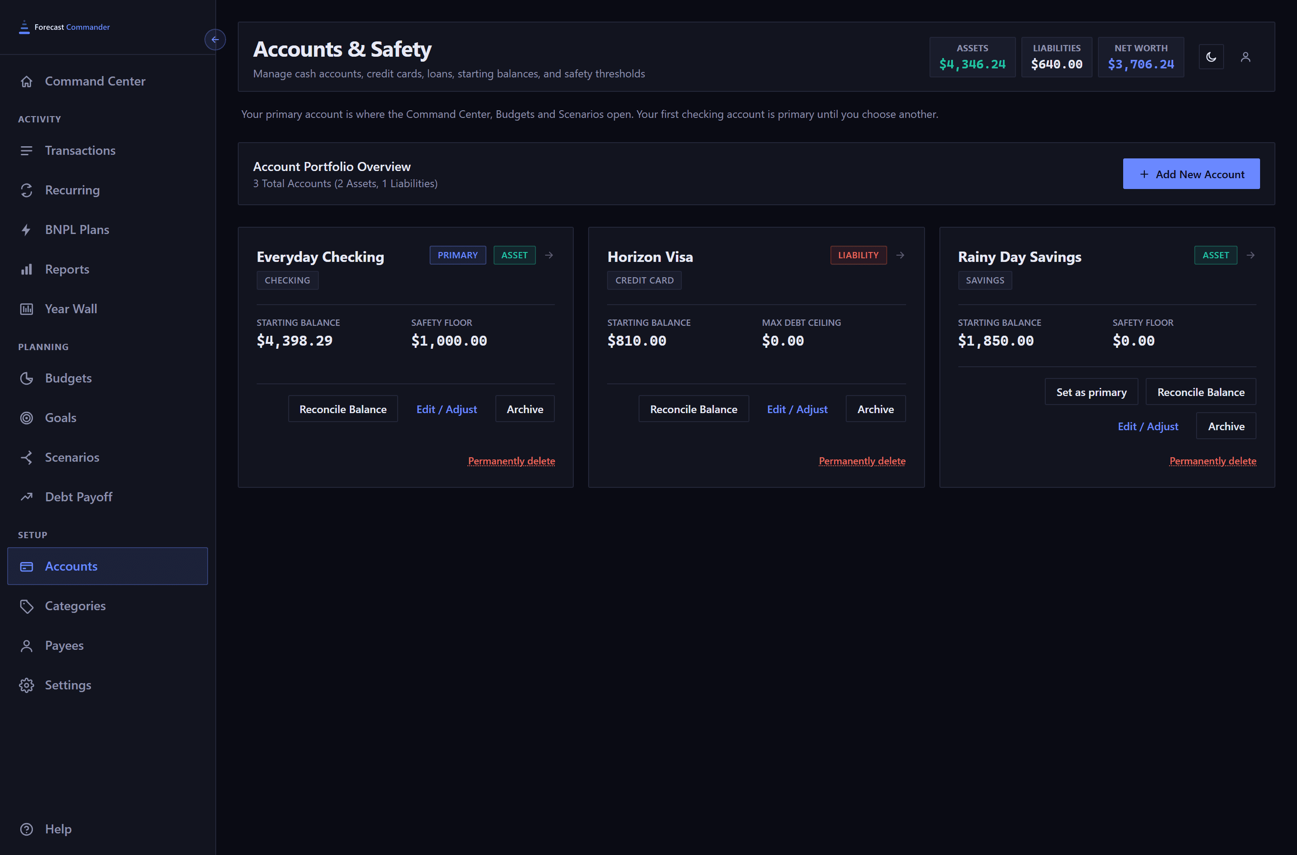Set Rainy Day Savings as primary
The image size is (1297, 855).
pyautogui.click(x=1091, y=392)
